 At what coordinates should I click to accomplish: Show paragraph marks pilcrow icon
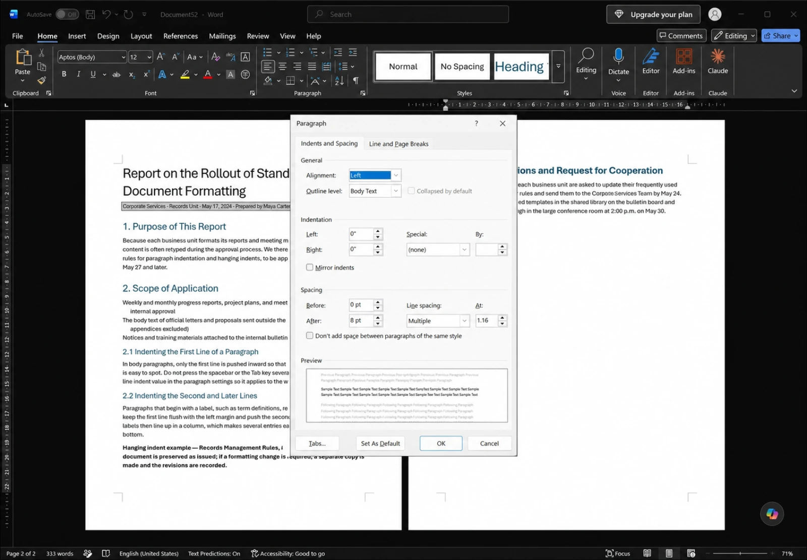tap(356, 80)
